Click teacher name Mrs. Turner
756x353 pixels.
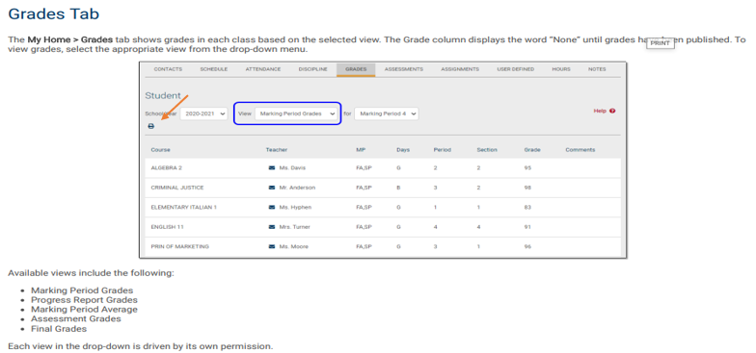click(x=295, y=227)
